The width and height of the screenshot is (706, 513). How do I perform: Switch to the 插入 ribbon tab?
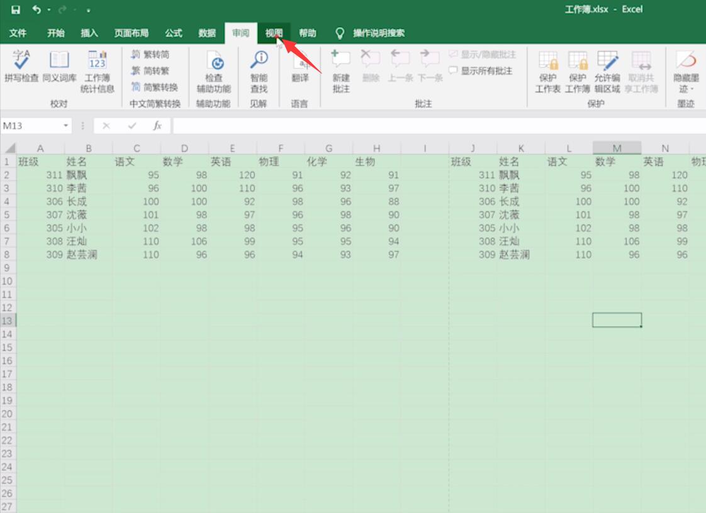[89, 33]
